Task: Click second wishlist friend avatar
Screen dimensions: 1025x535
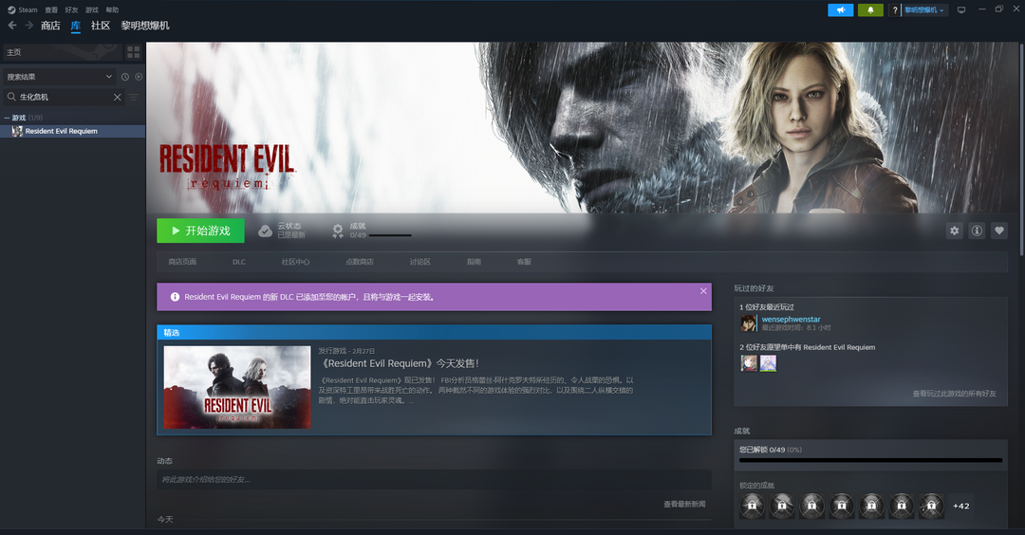Action: [x=768, y=363]
